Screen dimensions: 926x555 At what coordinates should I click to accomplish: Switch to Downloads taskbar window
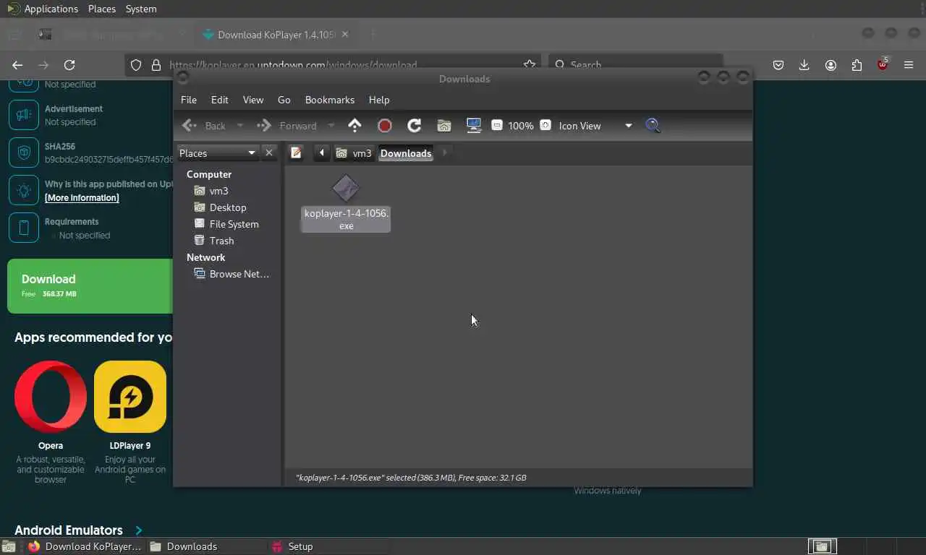click(206, 546)
